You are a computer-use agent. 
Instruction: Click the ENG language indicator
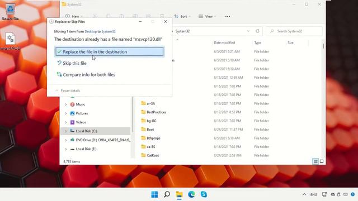tap(314, 194)
